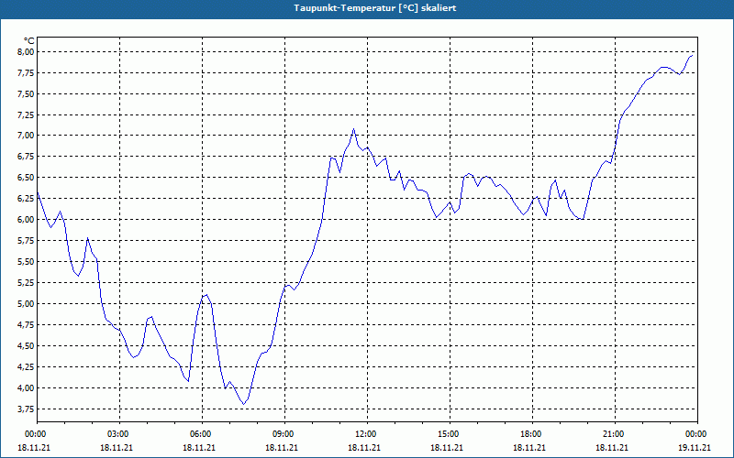734x458 pixels.
Task: Click the 4,50 y-axis label
Action: point(27,346)
